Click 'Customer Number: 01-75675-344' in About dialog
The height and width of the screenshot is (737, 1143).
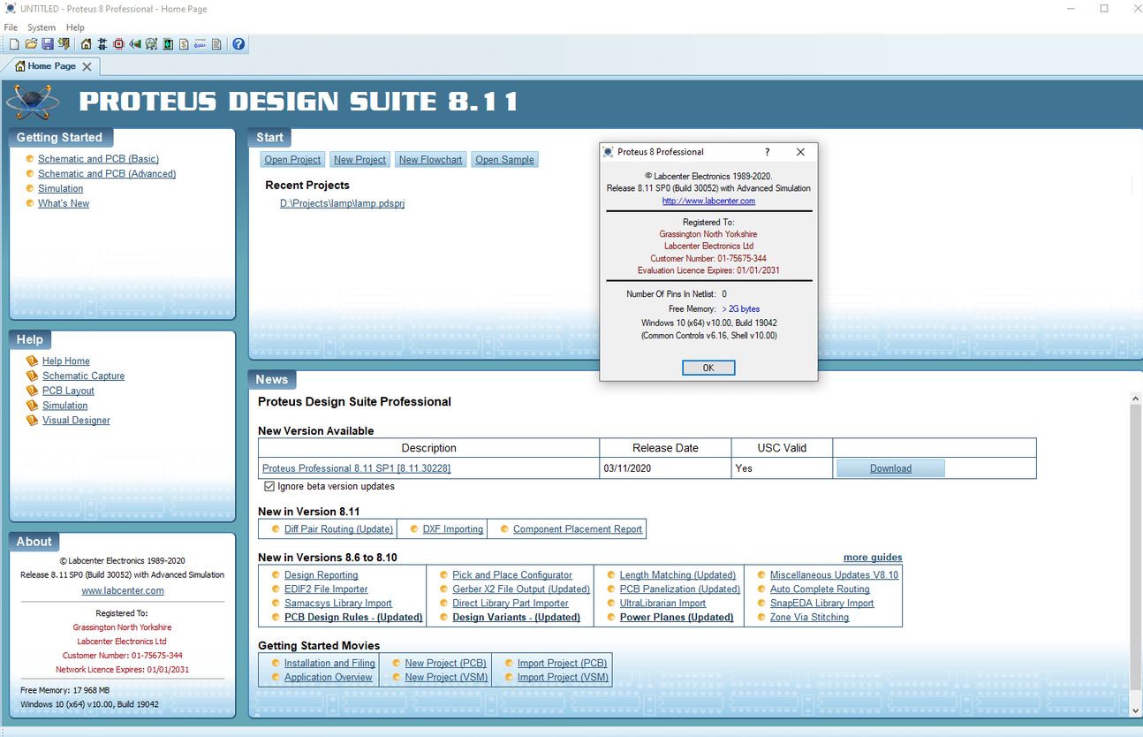click(708, 259)
